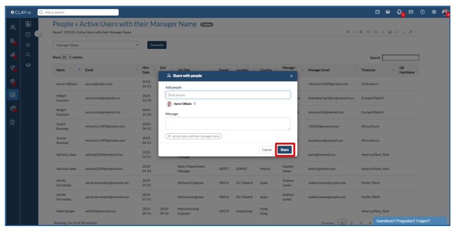Cancel the Share with people dialog
The height and width of the screenshot is (232, 456).
(267, 150)
